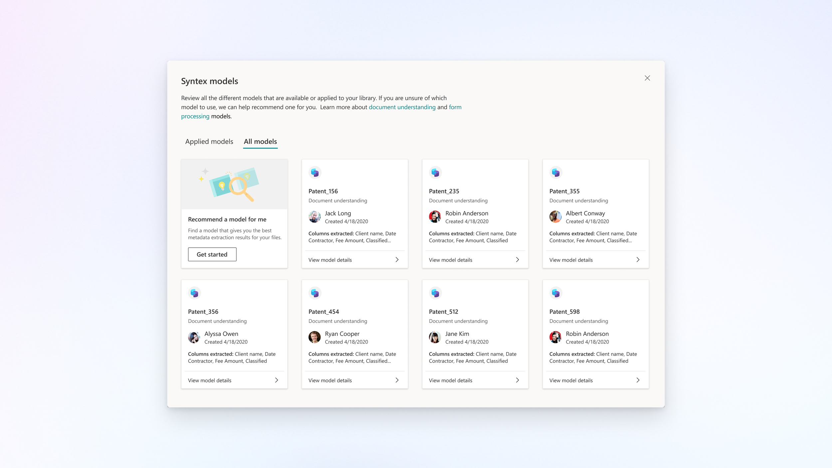Click Jack Long's avatar photo
This screenshot has width=832, height=468.
(314, 217)
